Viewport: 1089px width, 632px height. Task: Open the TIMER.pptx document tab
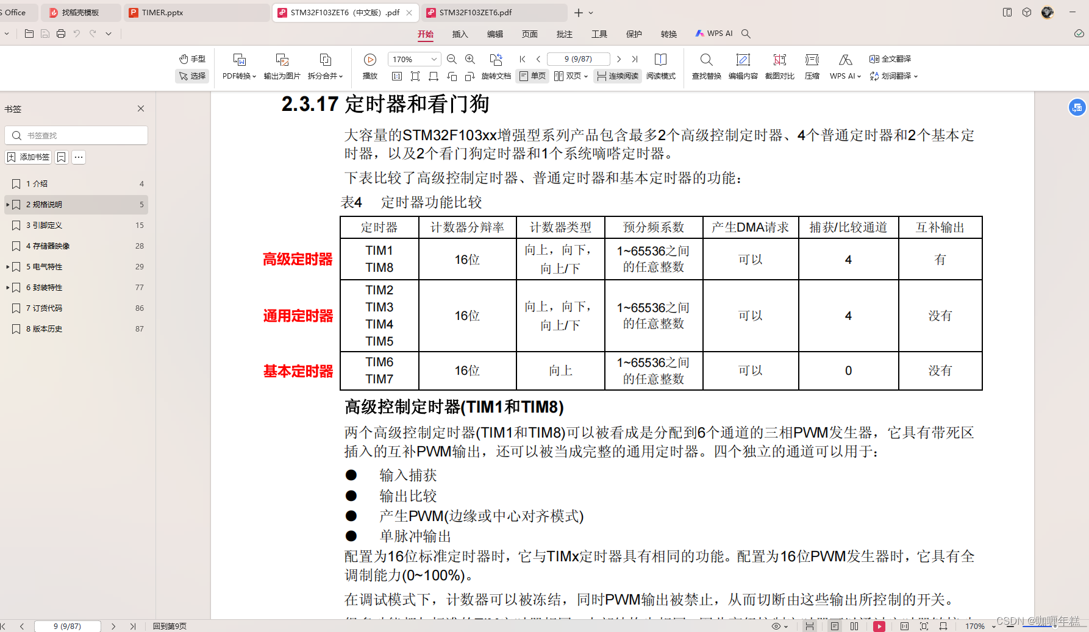click(x=196, y=12)
